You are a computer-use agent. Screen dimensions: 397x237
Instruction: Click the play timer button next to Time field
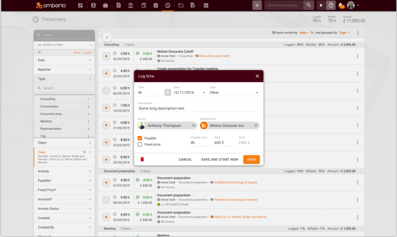(x=168, y=93)
